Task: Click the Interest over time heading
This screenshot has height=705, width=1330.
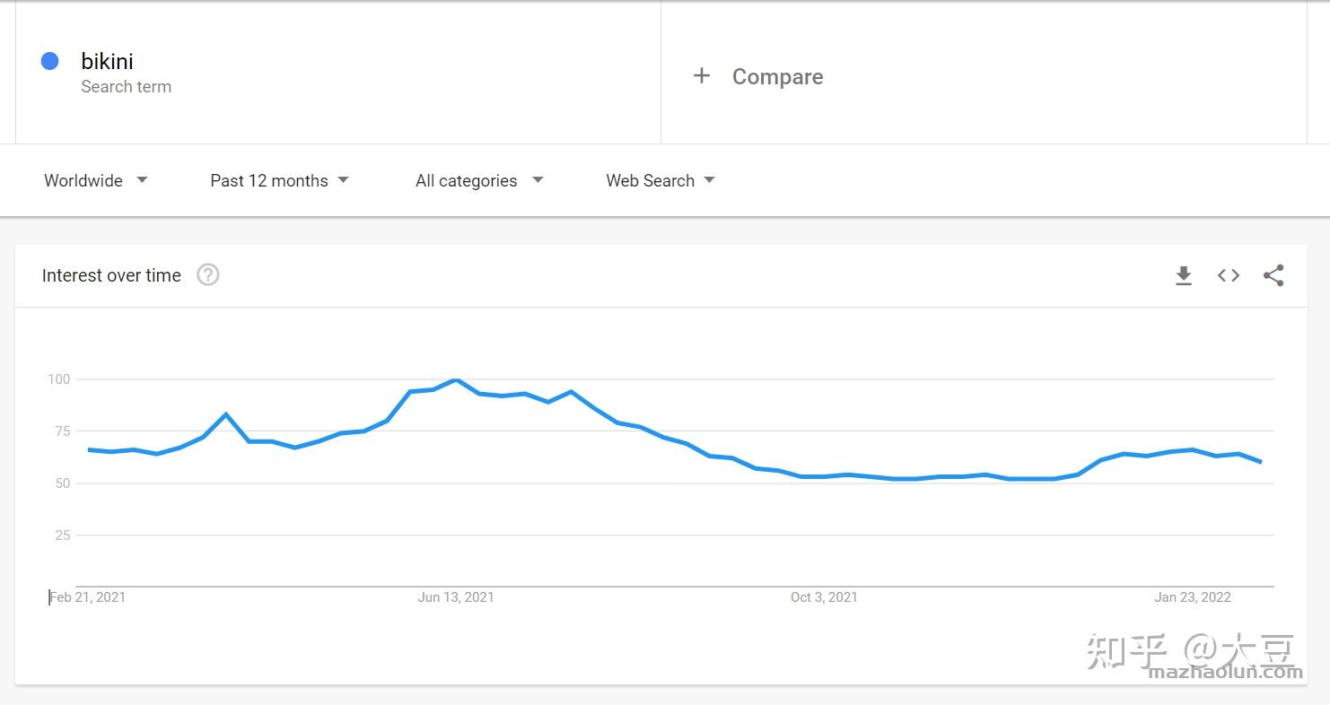Action: tap(111, 275)
